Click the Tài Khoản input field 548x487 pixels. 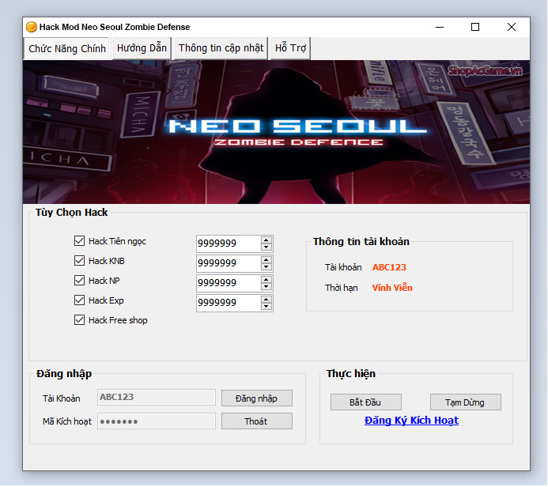157,398
